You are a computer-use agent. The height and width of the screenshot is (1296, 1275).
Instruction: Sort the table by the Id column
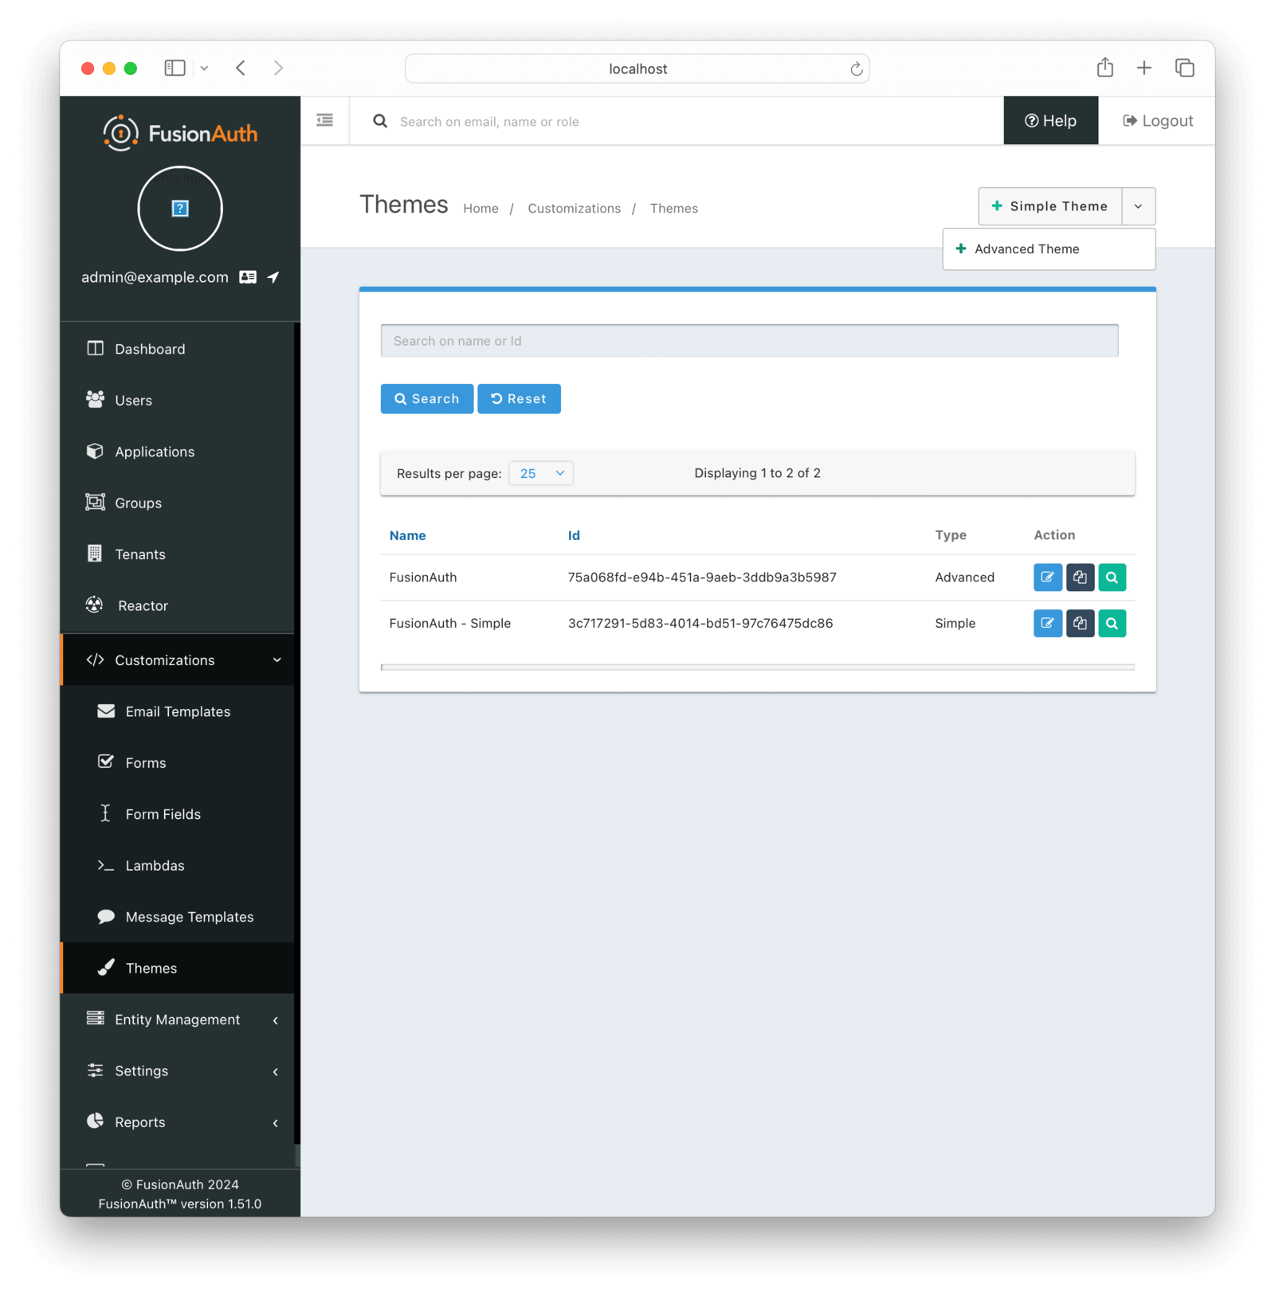(574, 535)
